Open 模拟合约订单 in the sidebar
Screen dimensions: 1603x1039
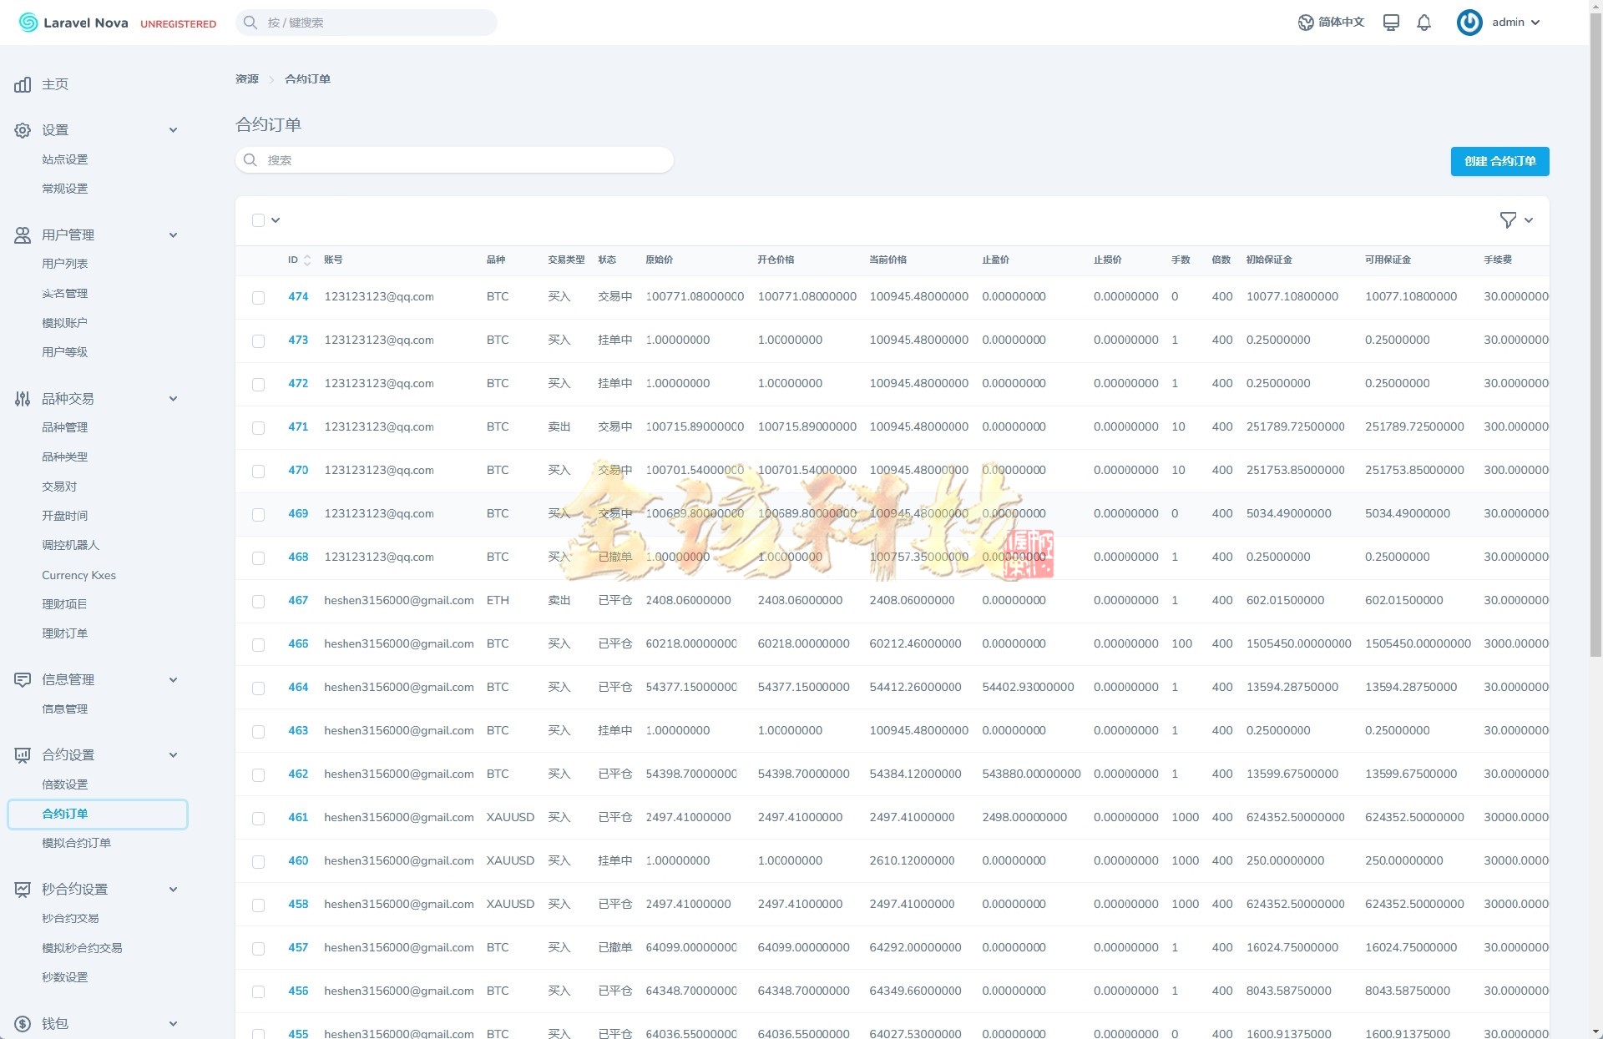point(76,843)
